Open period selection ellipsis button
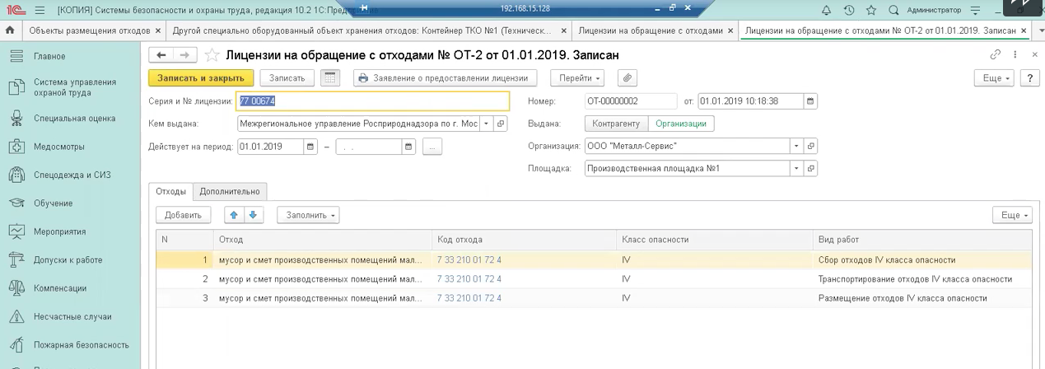1045x369 pixels. 432,147
